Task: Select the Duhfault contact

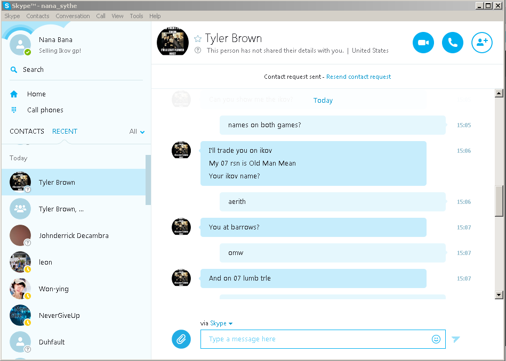Action: pyautogui.click(x=74, y=342)
